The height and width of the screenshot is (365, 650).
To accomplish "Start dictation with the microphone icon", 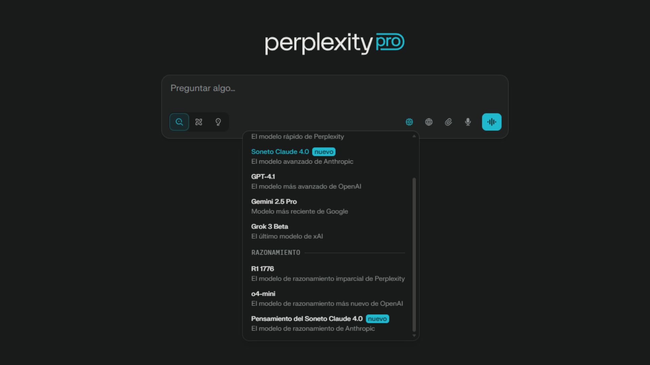I will coord(468,122).
